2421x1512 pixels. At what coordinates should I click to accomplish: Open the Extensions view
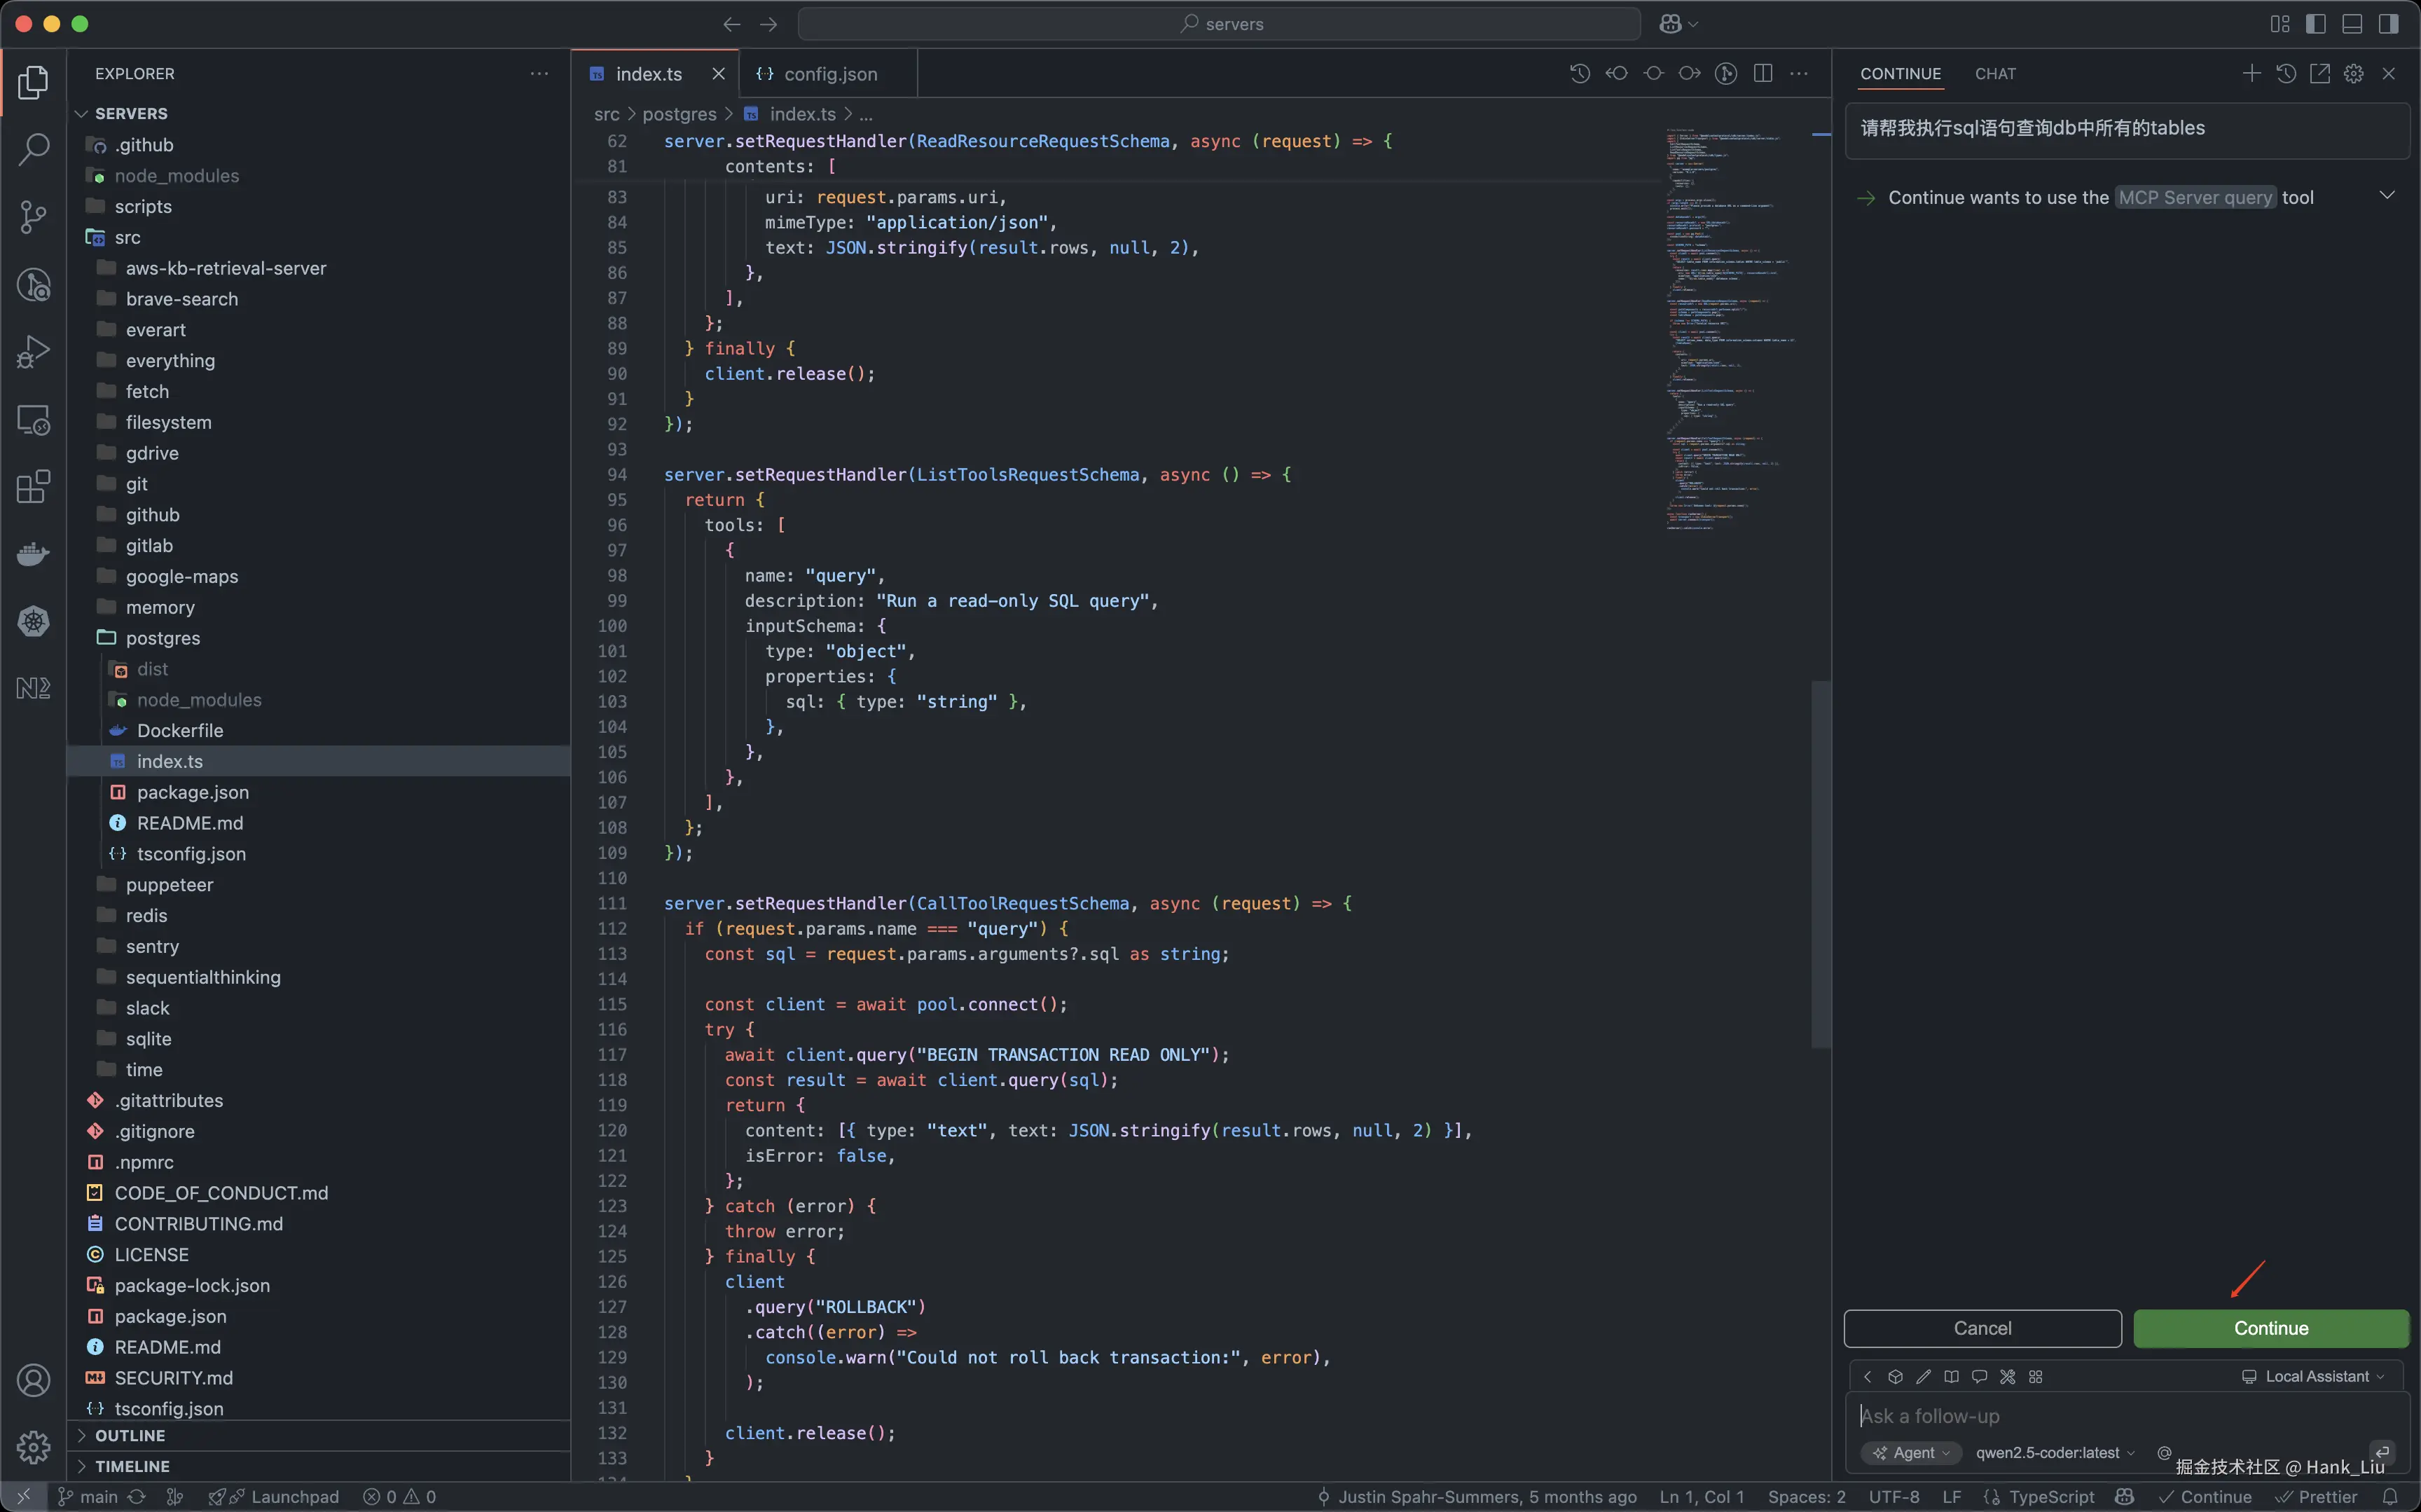point(33,487)
